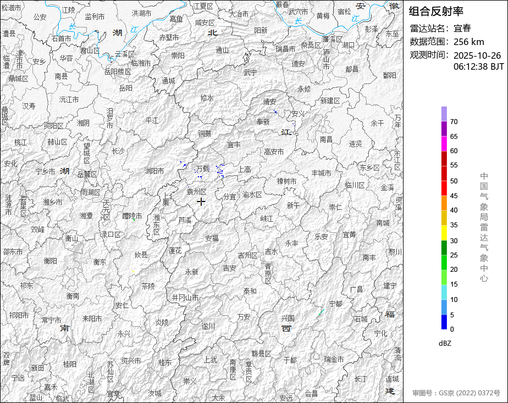Click the light purple top legend swatch
The image size is (508, 403).
tap(444, 114)
